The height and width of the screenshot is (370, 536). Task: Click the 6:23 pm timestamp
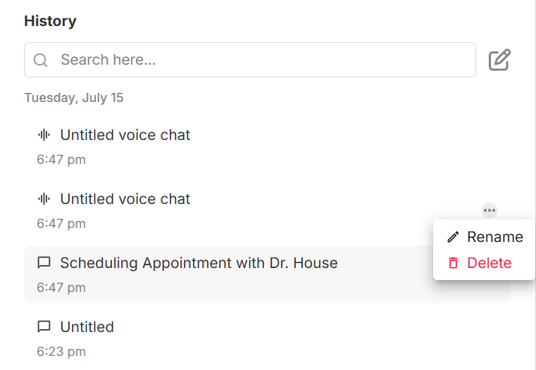[61, 351]
